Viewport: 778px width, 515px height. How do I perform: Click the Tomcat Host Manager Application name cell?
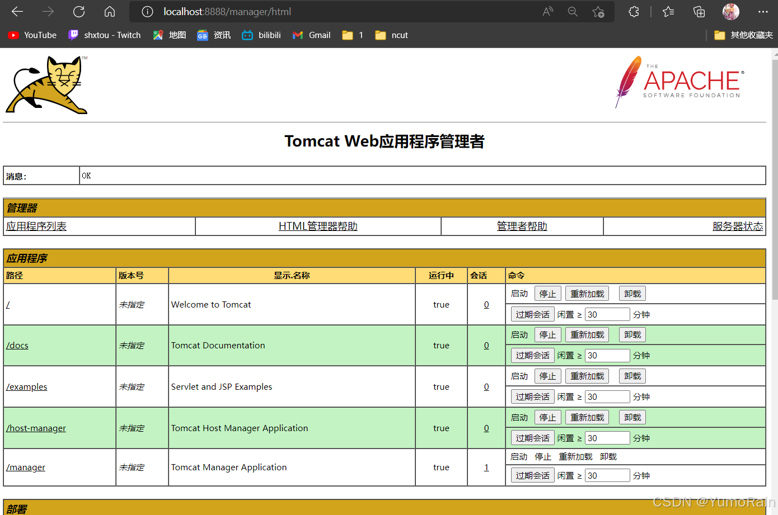(292, 428)
